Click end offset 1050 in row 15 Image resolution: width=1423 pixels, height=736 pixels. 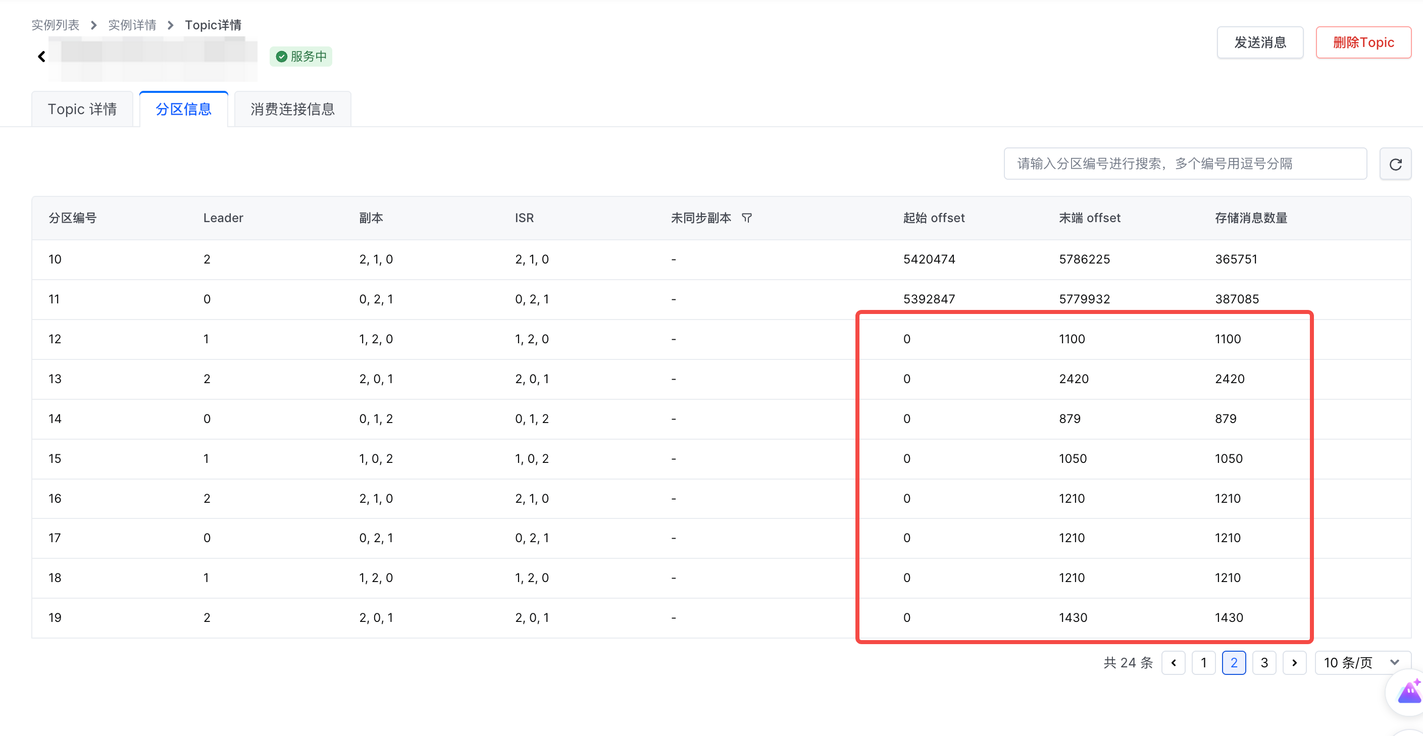pyautogui.click(x=1072, y=458)
